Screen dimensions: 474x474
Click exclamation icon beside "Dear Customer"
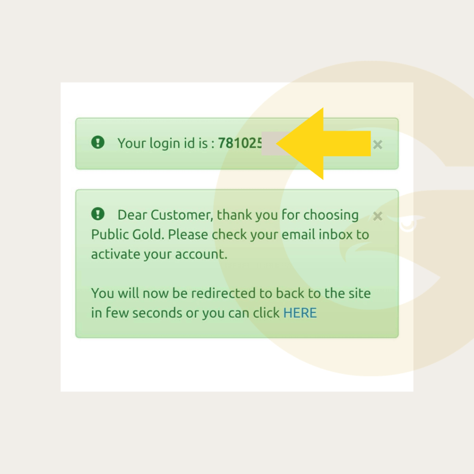98,214
